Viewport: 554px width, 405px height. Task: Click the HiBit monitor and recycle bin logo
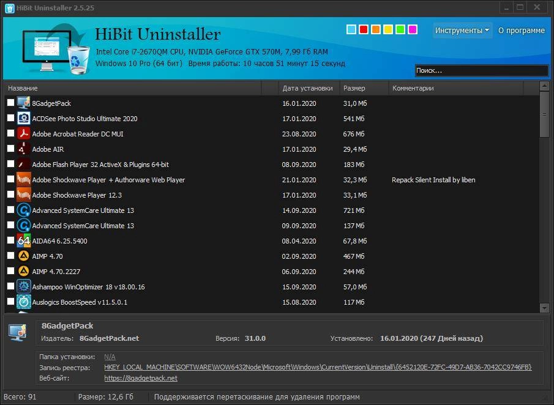(x=56, y=50)
